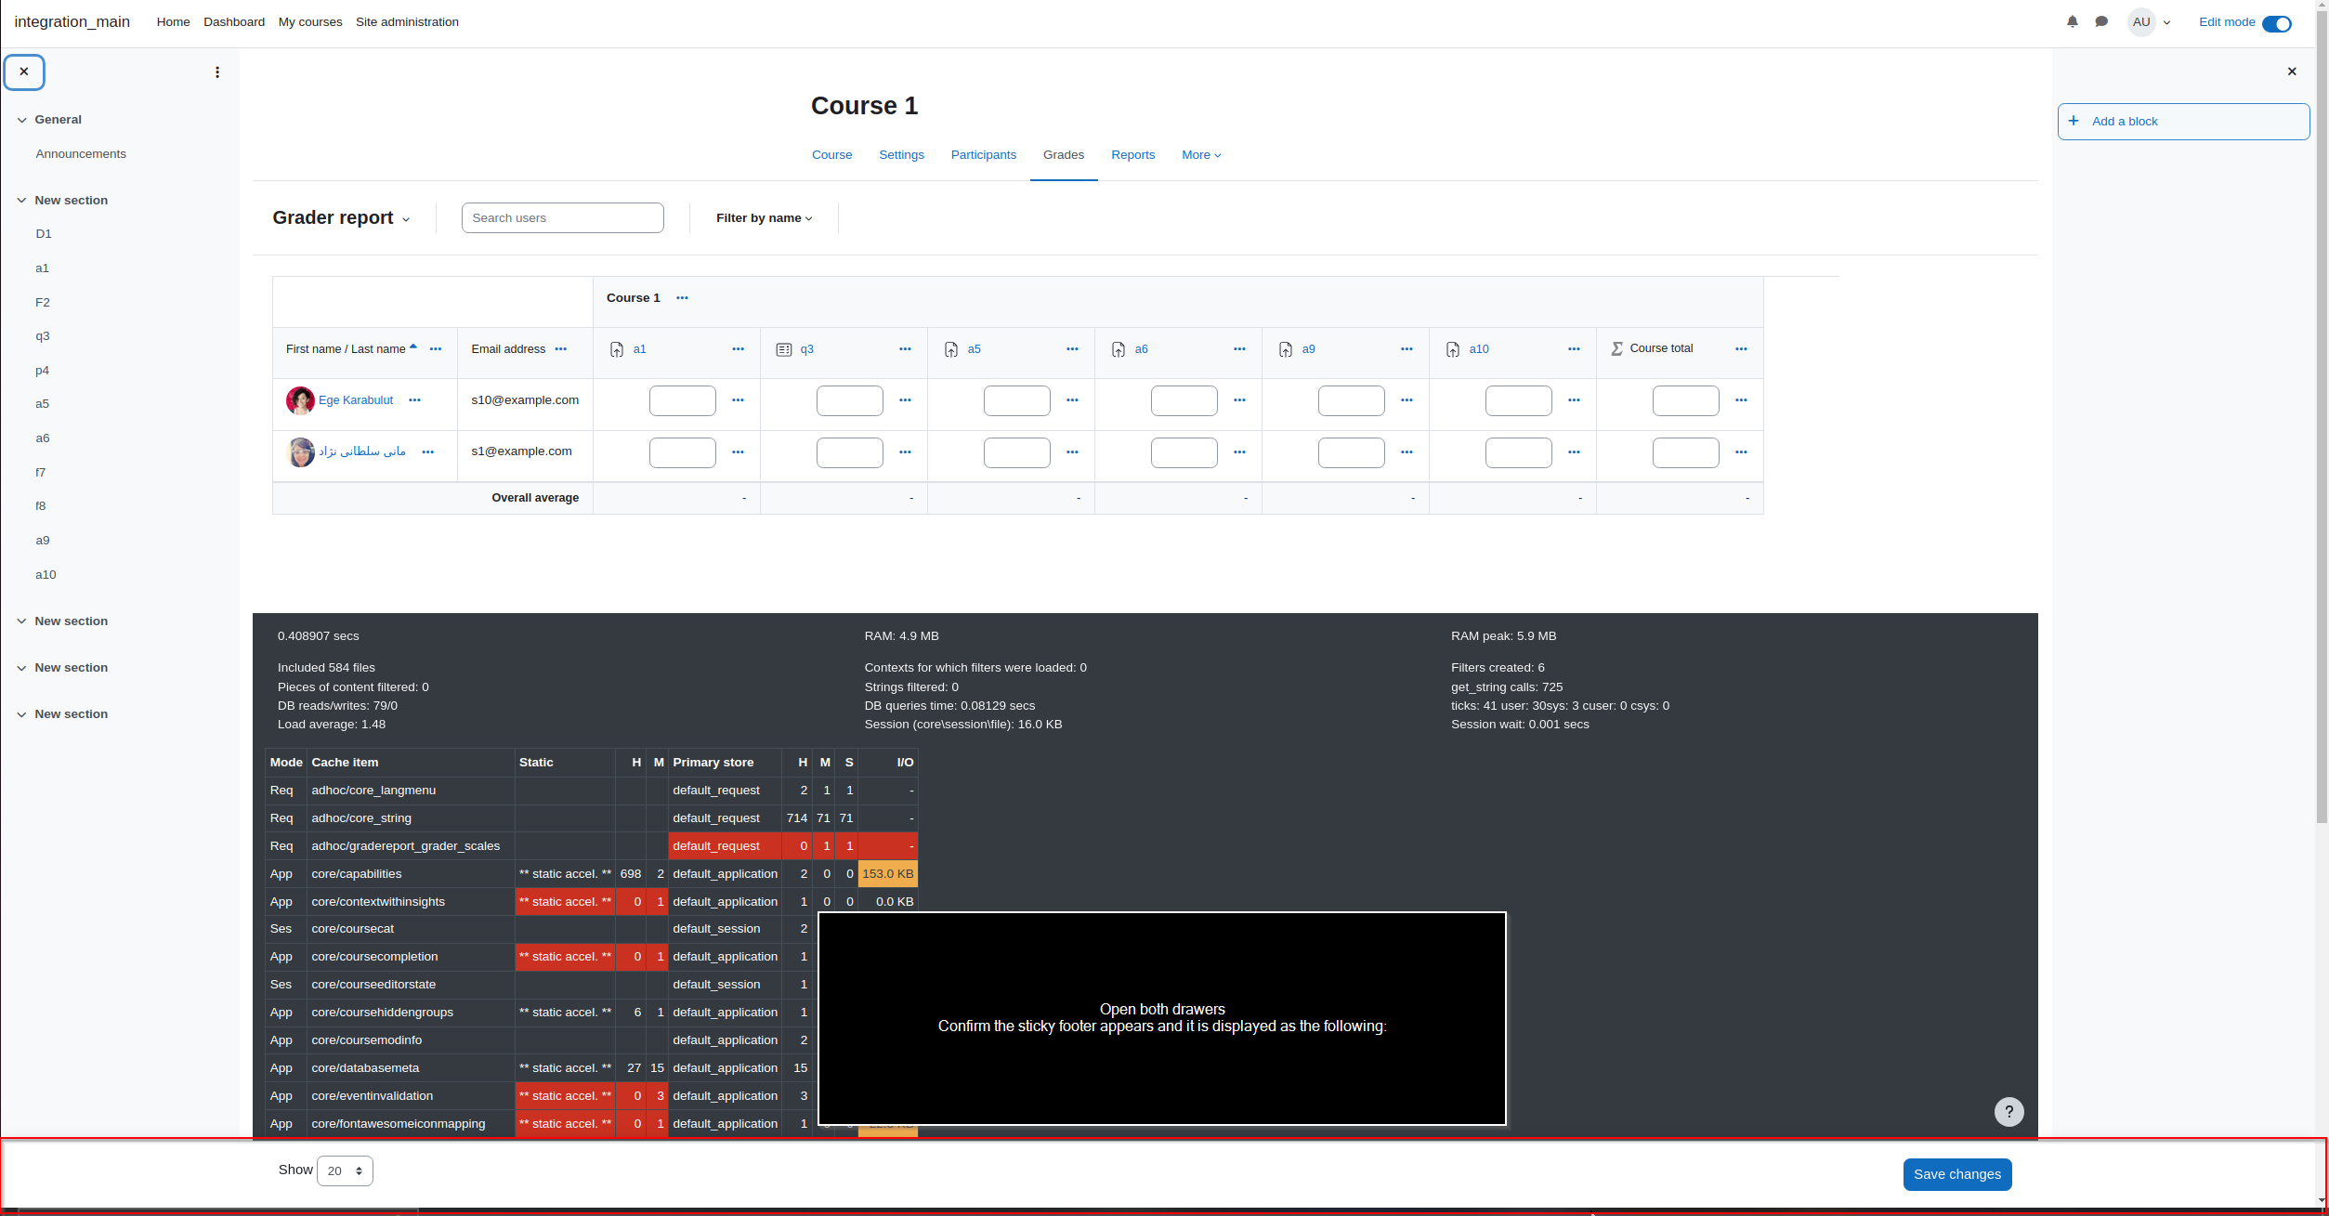Open a10 column actions menu
This screenshot has height=1216, width=2329.
coord(1575,349)
